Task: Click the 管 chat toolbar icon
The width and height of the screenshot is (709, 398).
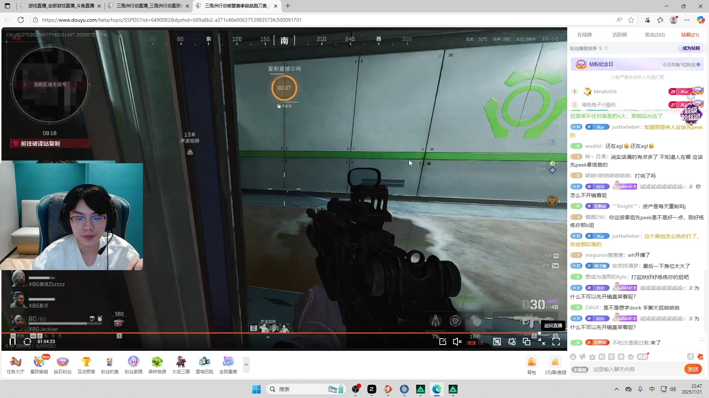Action: pos(612,357)
